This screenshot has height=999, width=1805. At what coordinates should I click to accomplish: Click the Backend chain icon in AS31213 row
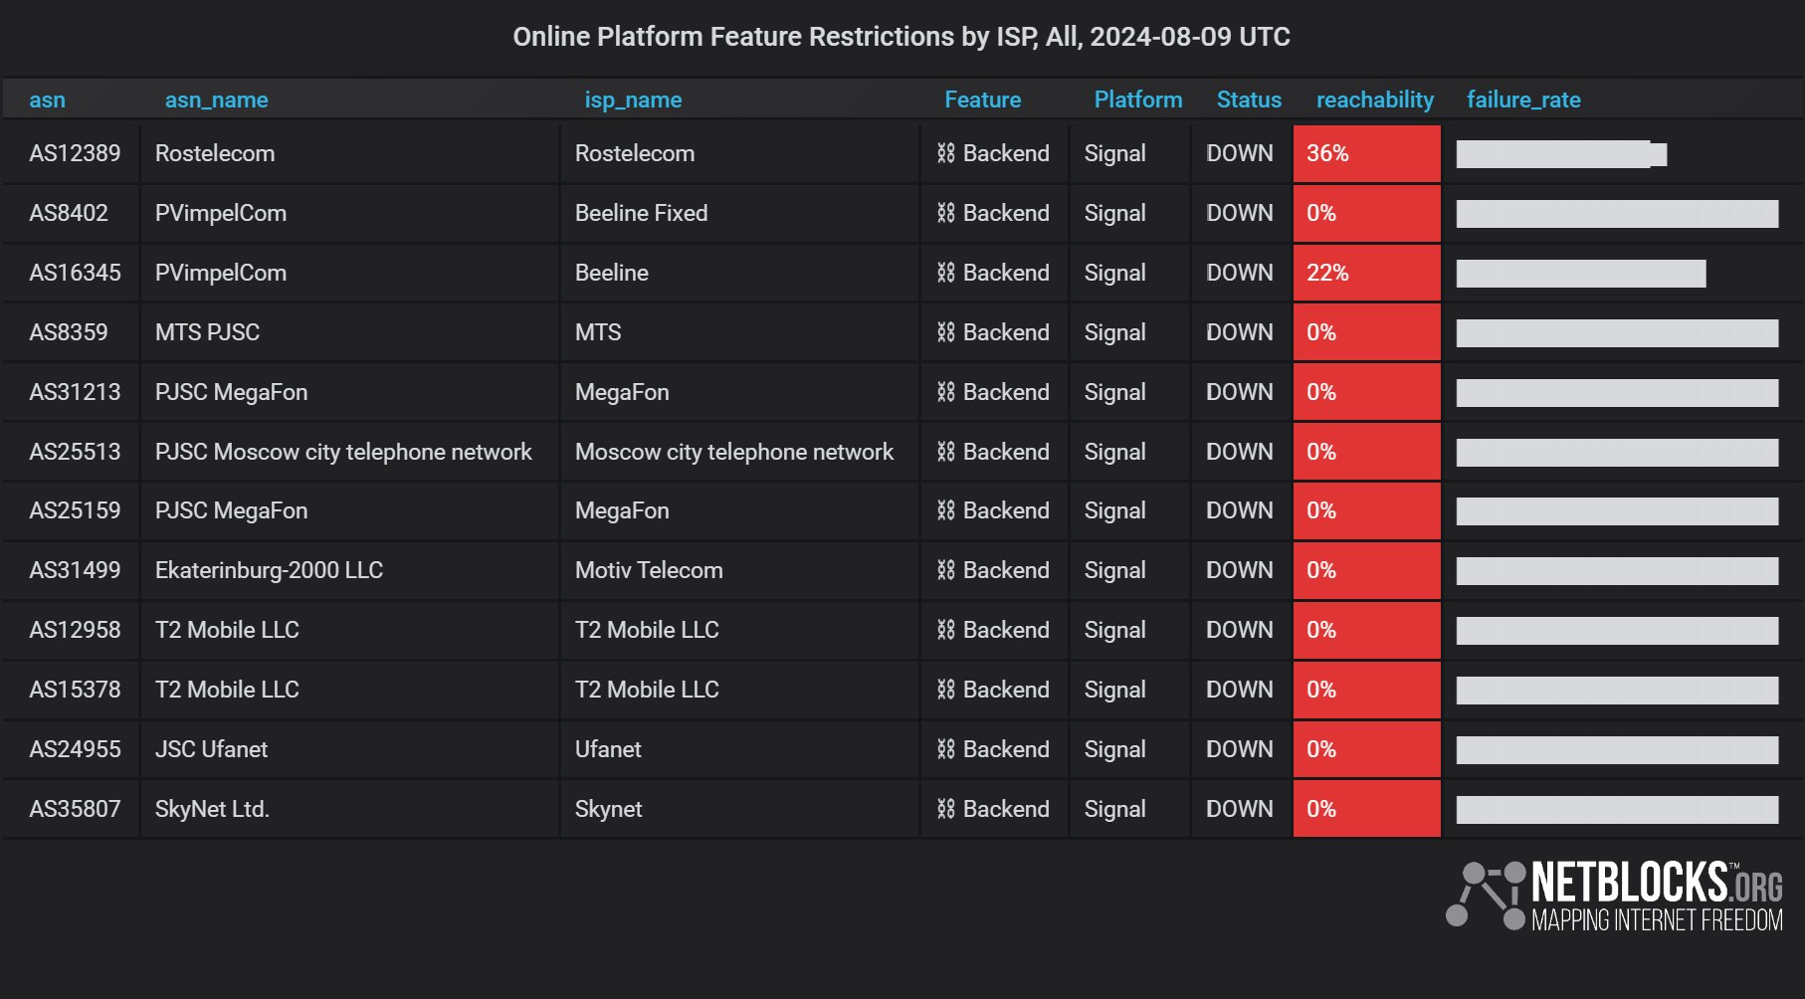point(945,392)
